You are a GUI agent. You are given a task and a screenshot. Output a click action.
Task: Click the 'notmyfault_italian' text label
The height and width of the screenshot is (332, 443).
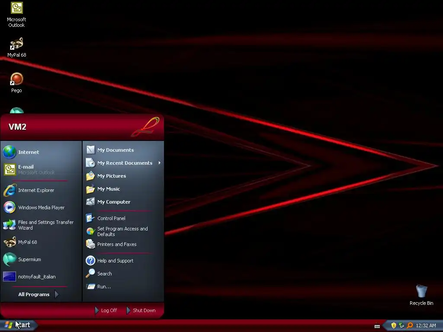[37, 277]
